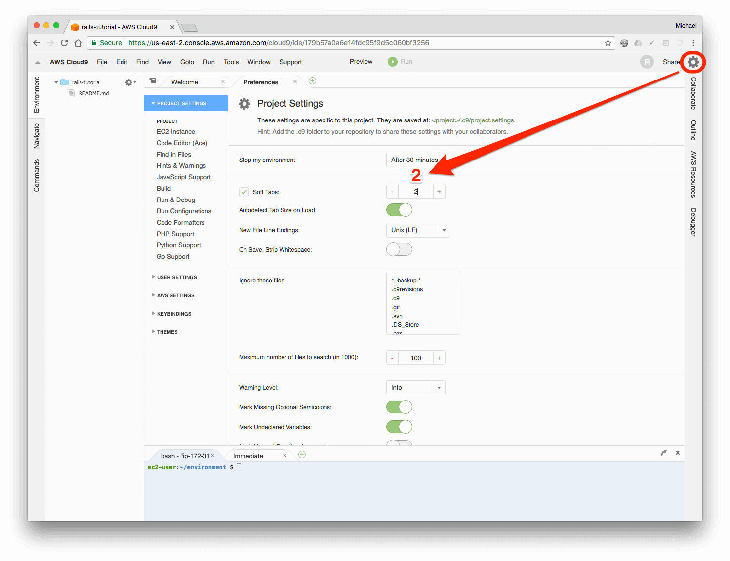
Task: Click the rails-tutorial folder icon
Action: coord(65,82)
